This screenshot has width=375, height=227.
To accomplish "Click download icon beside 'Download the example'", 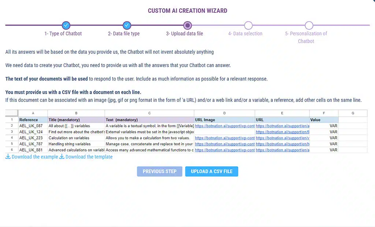I will coord(8,157).
